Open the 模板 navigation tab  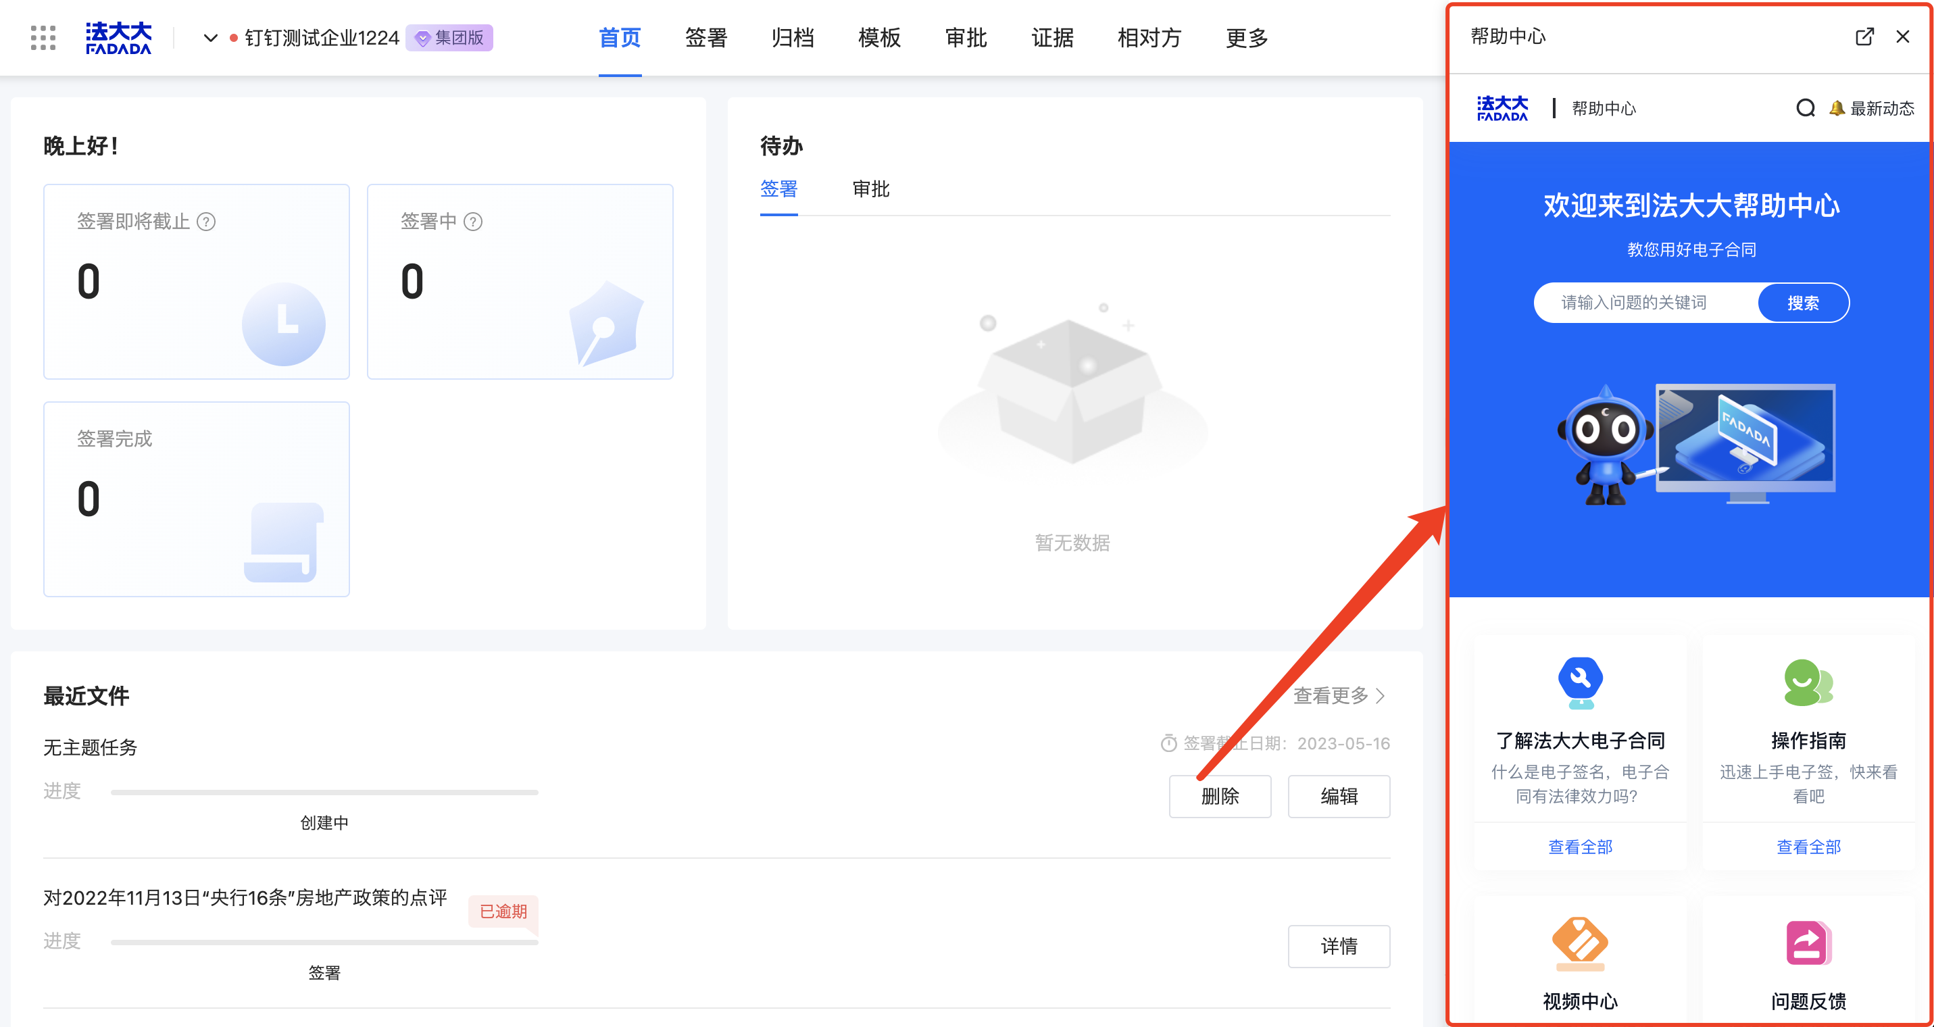(x=879, y=38)
